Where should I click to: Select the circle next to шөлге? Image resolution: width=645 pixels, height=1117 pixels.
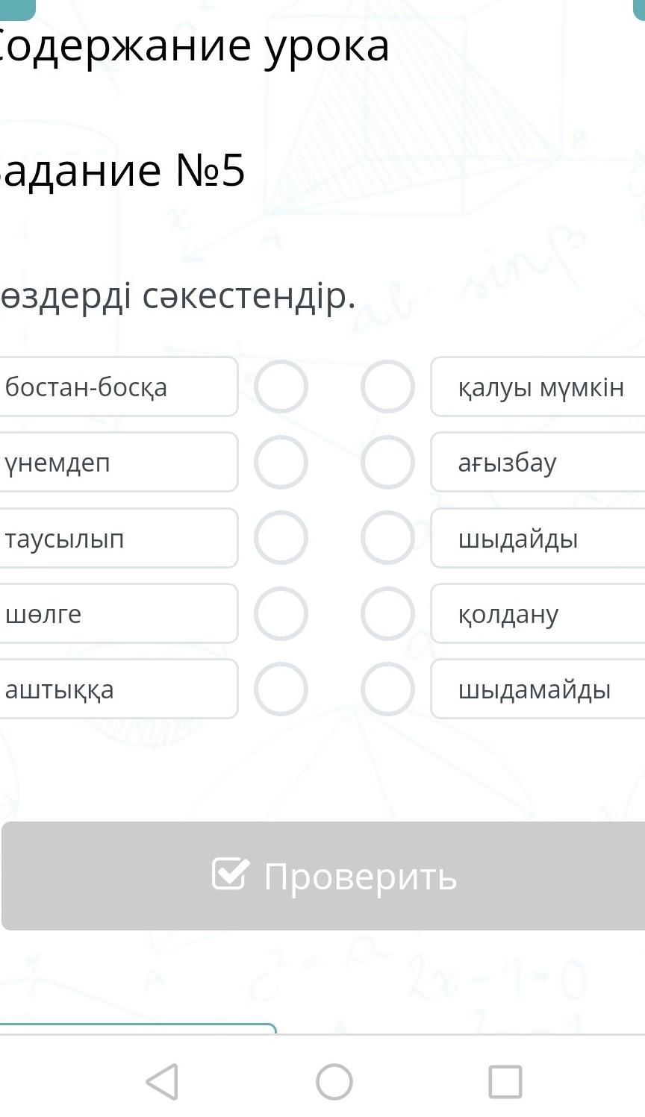[x=281, y=613]
